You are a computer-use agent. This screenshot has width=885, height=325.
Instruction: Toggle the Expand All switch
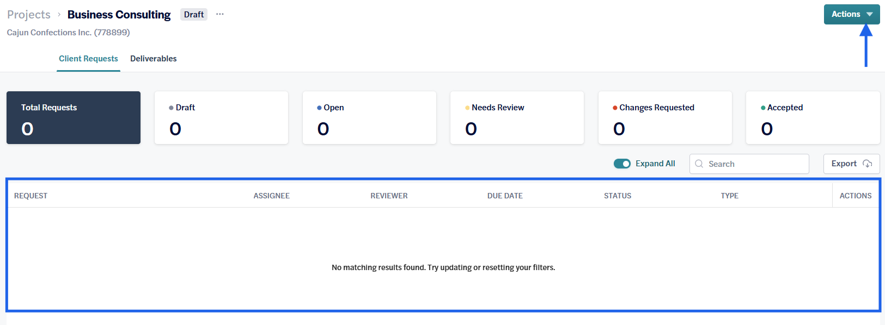click(x=622, y=164)
